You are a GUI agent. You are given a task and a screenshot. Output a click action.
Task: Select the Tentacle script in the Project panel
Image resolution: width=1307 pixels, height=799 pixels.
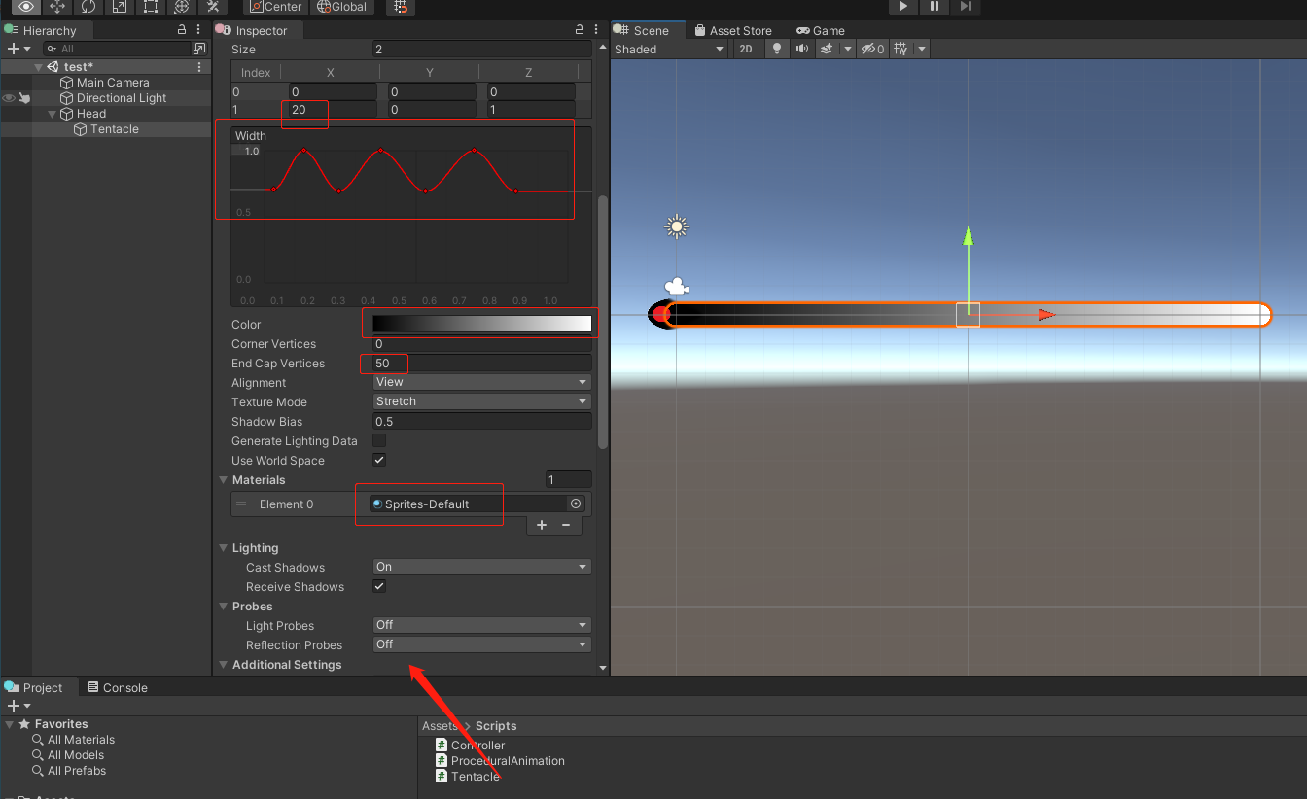point(474,777)
